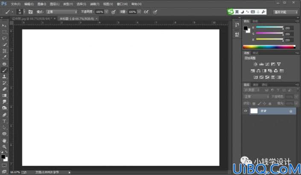This screenshot has height=175, width=301.
Task: Select the Lasso tool
Action: pyautogui.click(x=4, y=38)
